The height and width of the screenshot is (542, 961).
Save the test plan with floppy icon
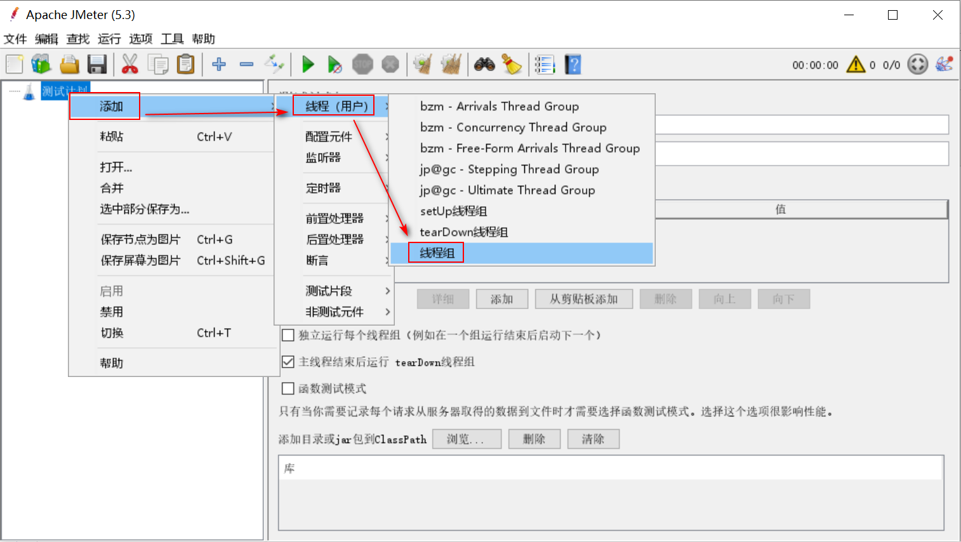tap(97, 64)
